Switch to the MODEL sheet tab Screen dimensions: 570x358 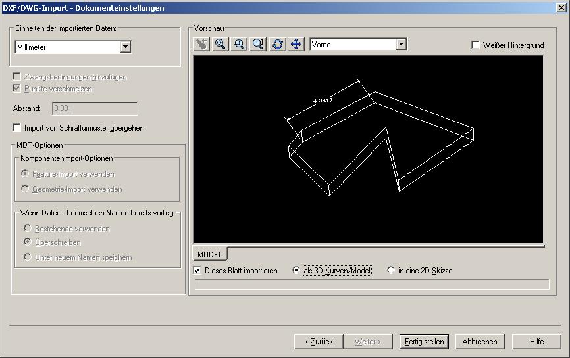[210, 254]
